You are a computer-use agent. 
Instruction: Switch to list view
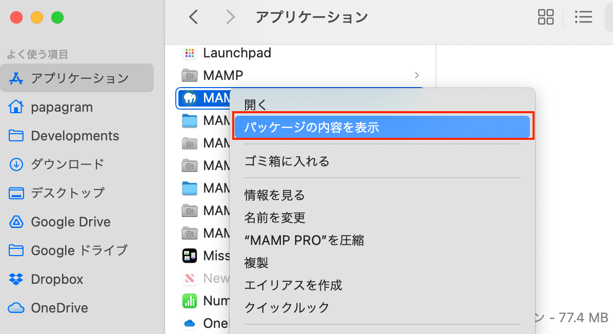(x=583, y=17)
